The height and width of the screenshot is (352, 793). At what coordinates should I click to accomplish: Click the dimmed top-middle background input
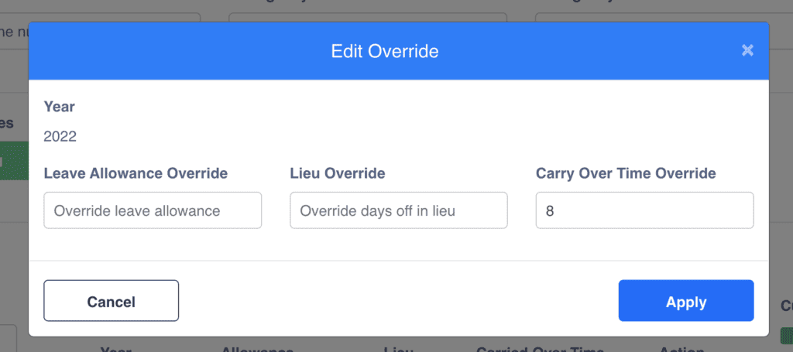click(x=368, y=17)
